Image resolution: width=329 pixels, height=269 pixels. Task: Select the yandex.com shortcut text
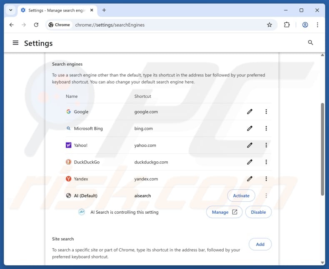pyautogui.click(x=146, y=179)
